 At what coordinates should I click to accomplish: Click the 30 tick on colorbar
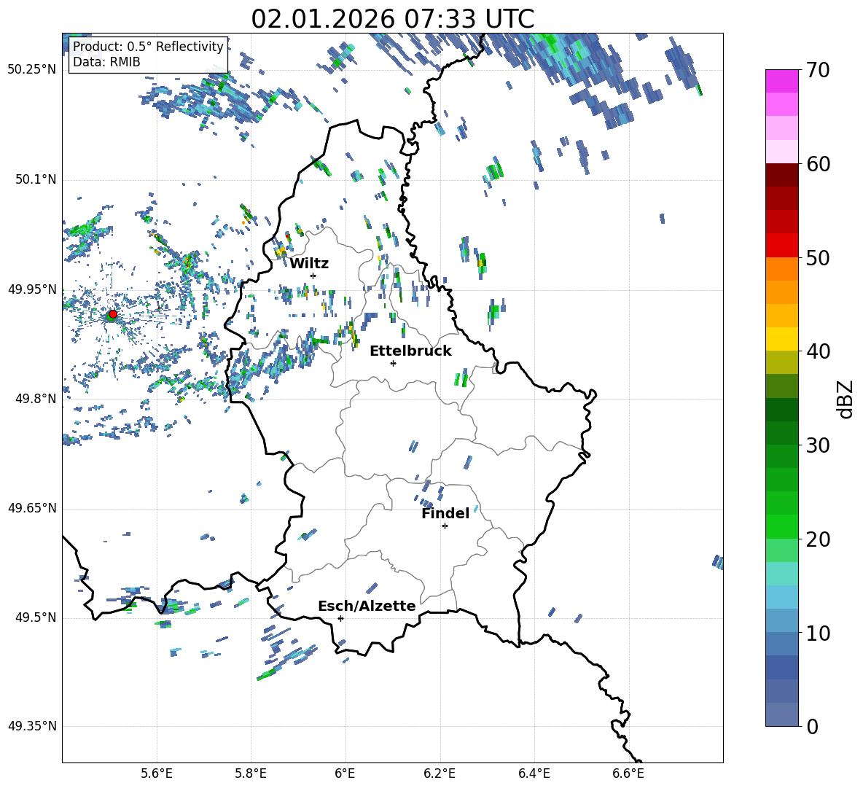click(x=818, y=445)
